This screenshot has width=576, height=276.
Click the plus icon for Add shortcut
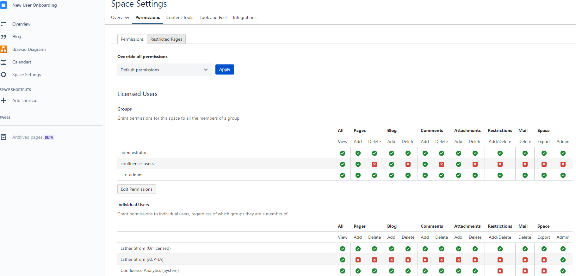pos(3,100)
